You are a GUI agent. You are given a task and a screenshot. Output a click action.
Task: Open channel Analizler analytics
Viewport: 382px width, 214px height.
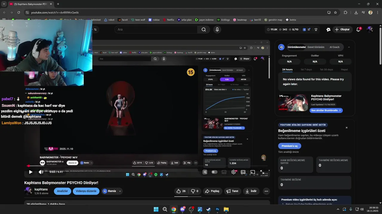[62, 191]
